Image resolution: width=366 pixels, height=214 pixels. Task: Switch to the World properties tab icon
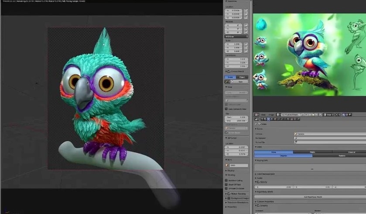click(x=272, y=119)
